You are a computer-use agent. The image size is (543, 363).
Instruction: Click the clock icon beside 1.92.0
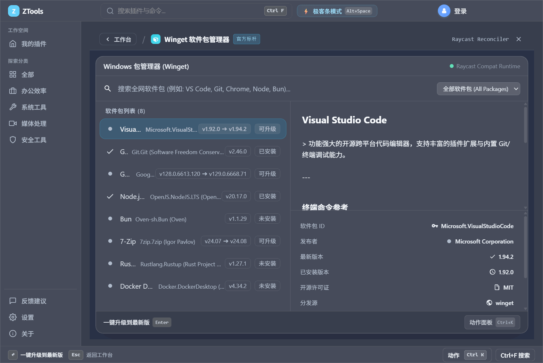coord(493,272)
